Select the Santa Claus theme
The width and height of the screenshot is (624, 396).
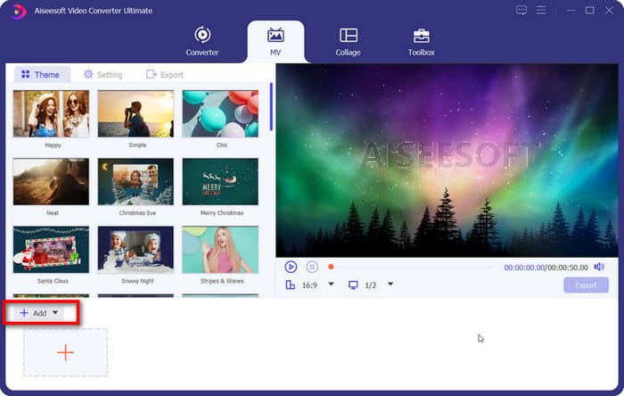pyautogui.click(x=51, y=250)
